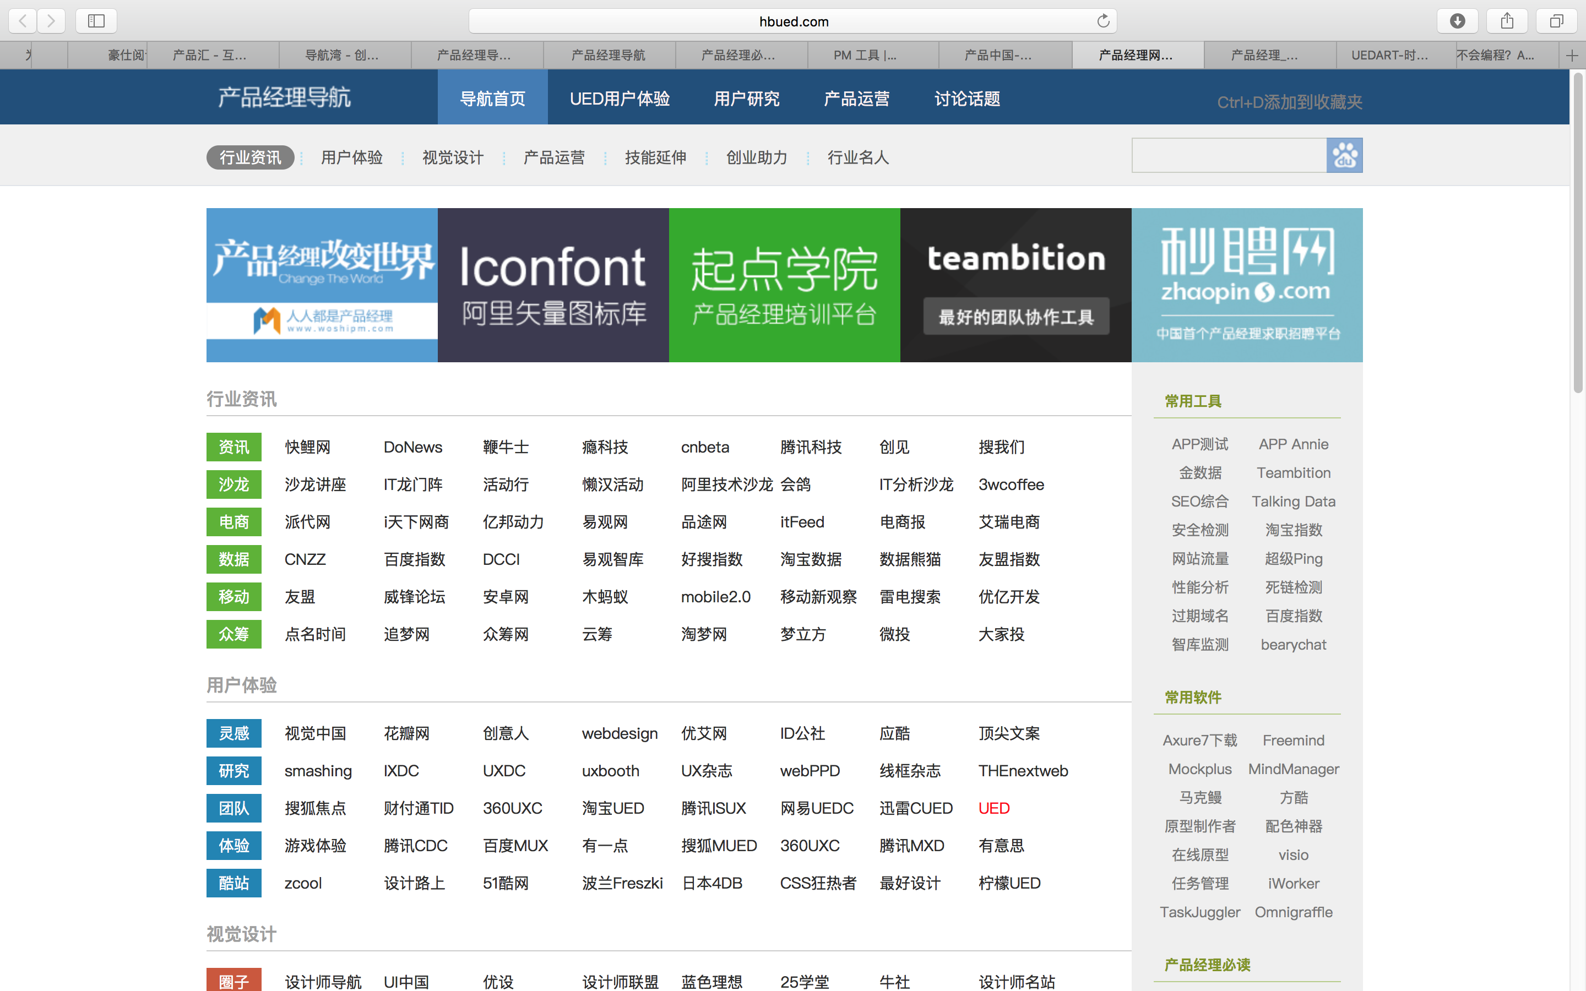Select the 创业助力 sub-navigation link

pyautogui.click(x=756, y=157)
